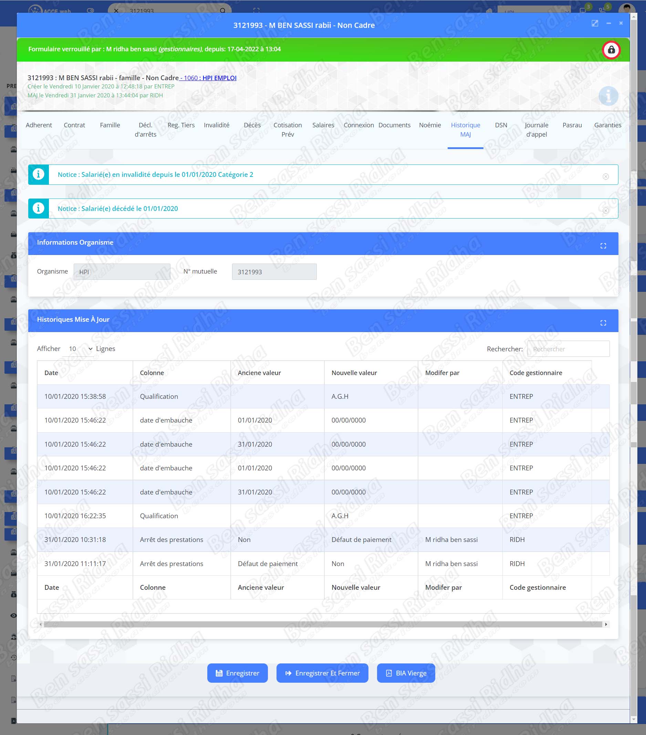The width and height of the screenshot is (646, 735).
Task: Click the BIA Vierge button
Action: coord(406,673)
